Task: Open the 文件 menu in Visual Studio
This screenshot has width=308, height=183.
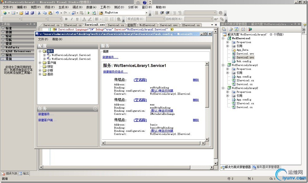Action: [8, 7]
